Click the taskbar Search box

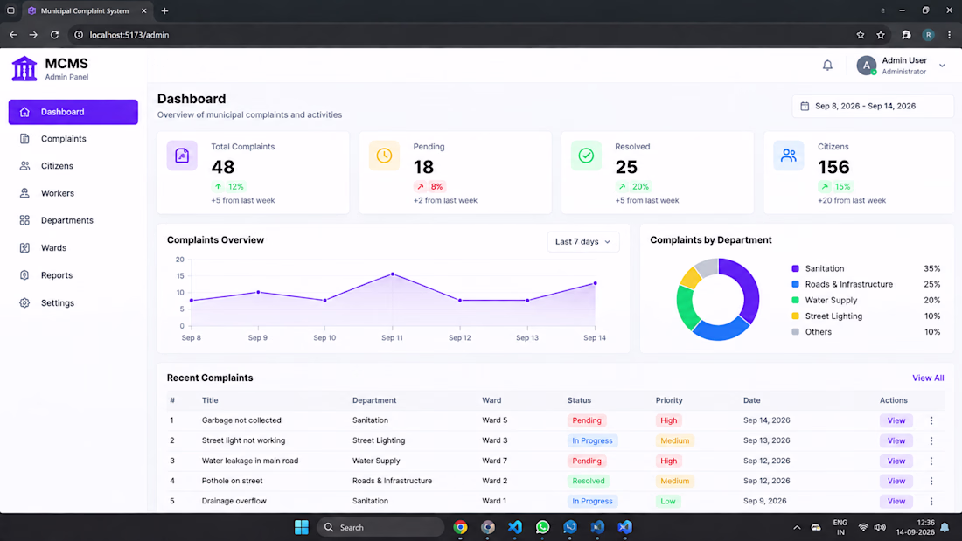tap(380, 527)
